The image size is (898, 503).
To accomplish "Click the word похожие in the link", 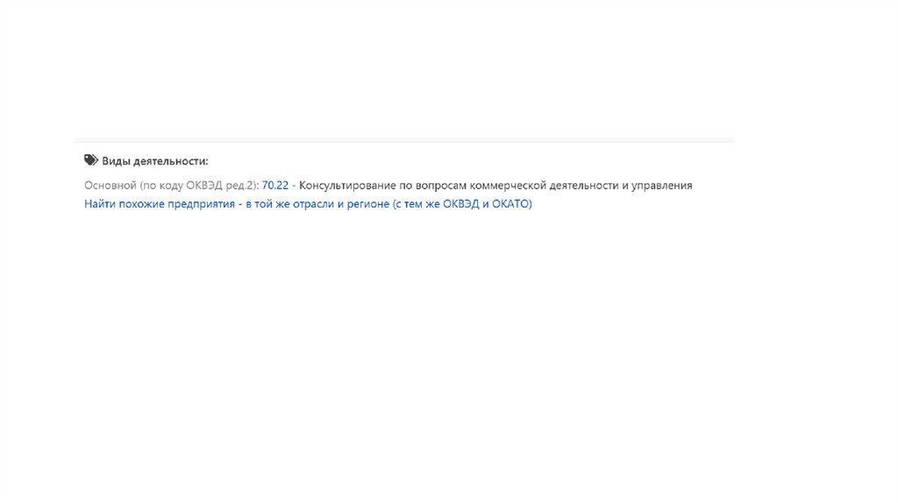I will click(141, 203).
